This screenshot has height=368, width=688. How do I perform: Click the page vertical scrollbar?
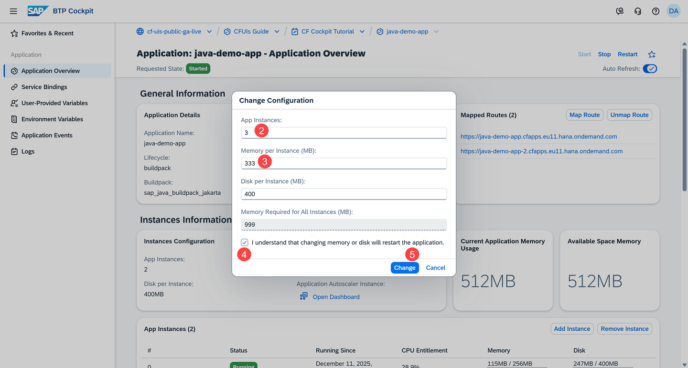pos(684,119)
